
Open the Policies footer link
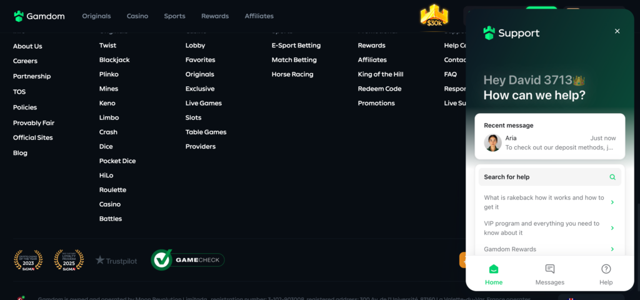(x=25, y=107)
